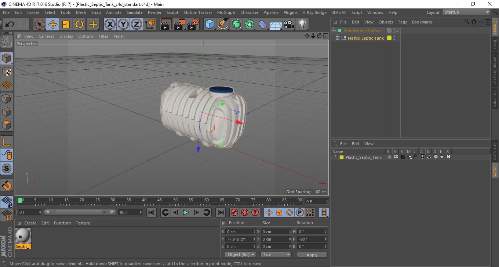Open the Size mode dropdown
This screenshot has width=499, height=267.
pos(276,255)
